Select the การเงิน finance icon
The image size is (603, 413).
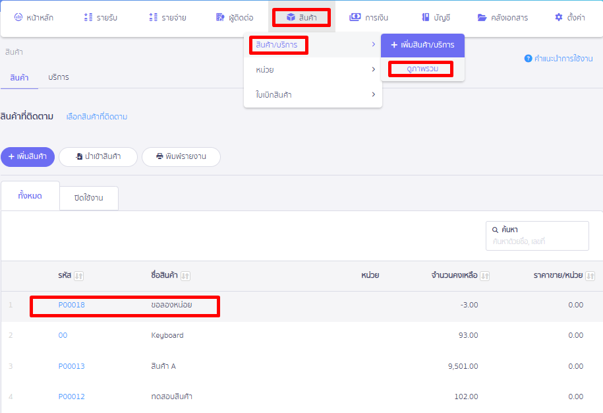click(357, 17)
